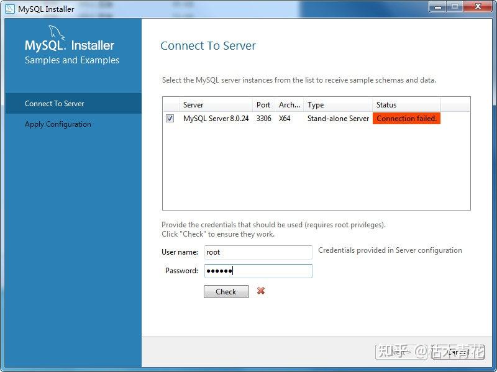Focus the User name field
Screen dimensions: 497x372
258,252
